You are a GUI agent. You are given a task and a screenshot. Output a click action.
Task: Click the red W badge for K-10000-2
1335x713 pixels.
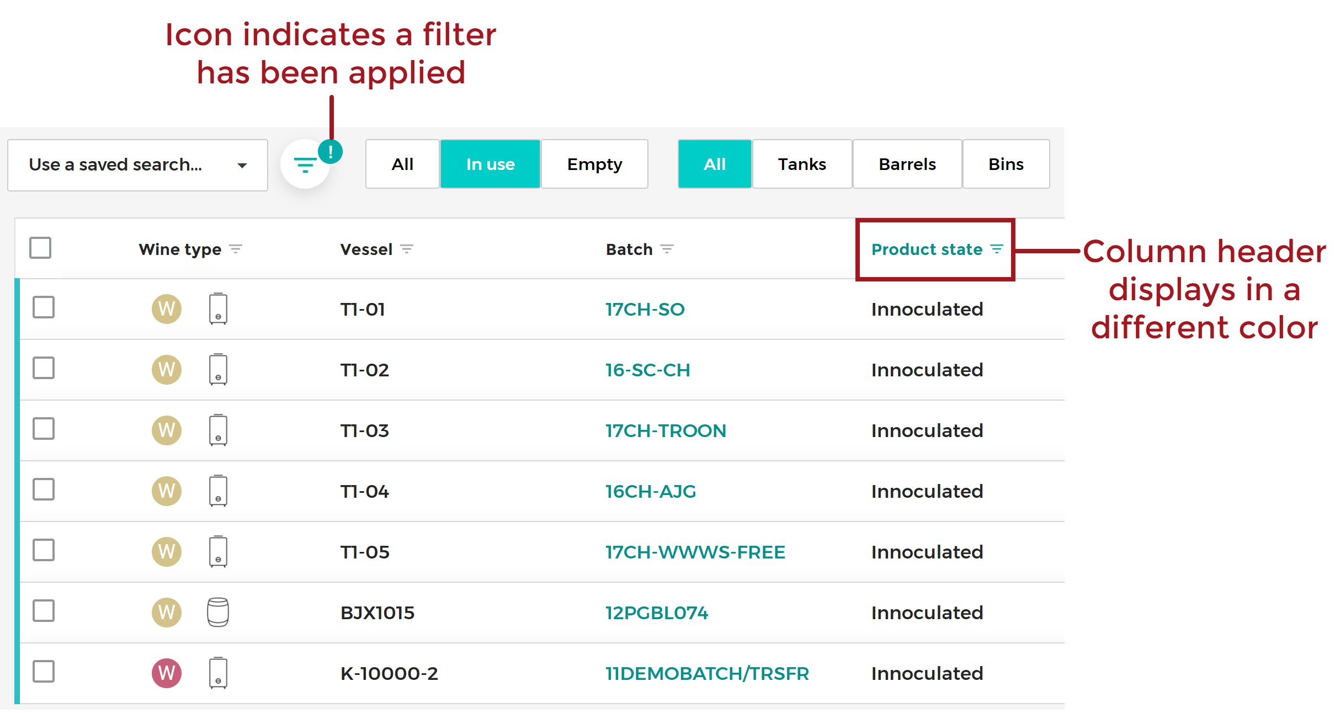[167, 673]
